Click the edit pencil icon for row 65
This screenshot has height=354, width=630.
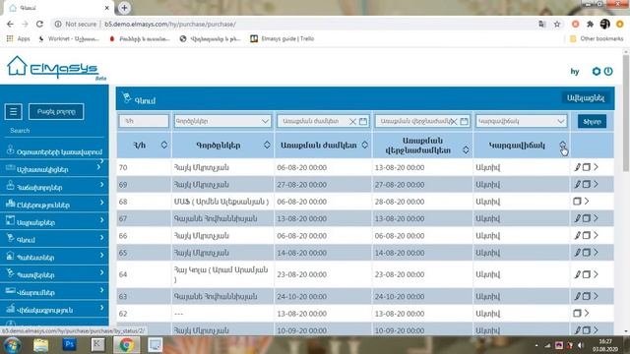tap(578, 253)
